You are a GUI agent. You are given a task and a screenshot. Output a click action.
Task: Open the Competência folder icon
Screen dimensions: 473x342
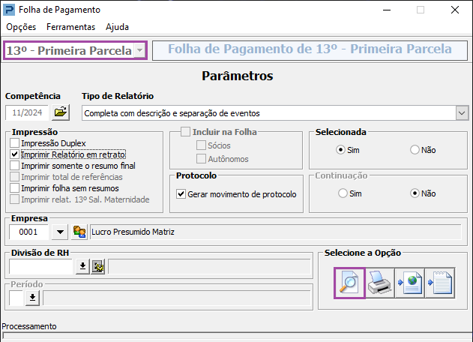click(x=61, y=112)
